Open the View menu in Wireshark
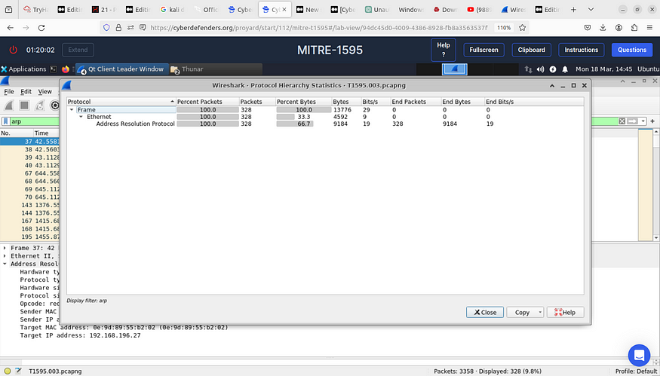This screenshot has height=376, width=660. (x=45, y=91)
